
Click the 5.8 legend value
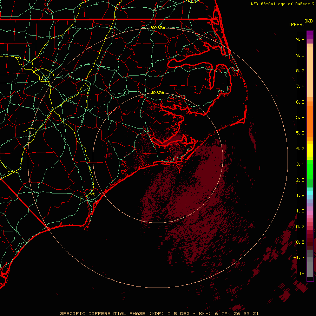300,118
